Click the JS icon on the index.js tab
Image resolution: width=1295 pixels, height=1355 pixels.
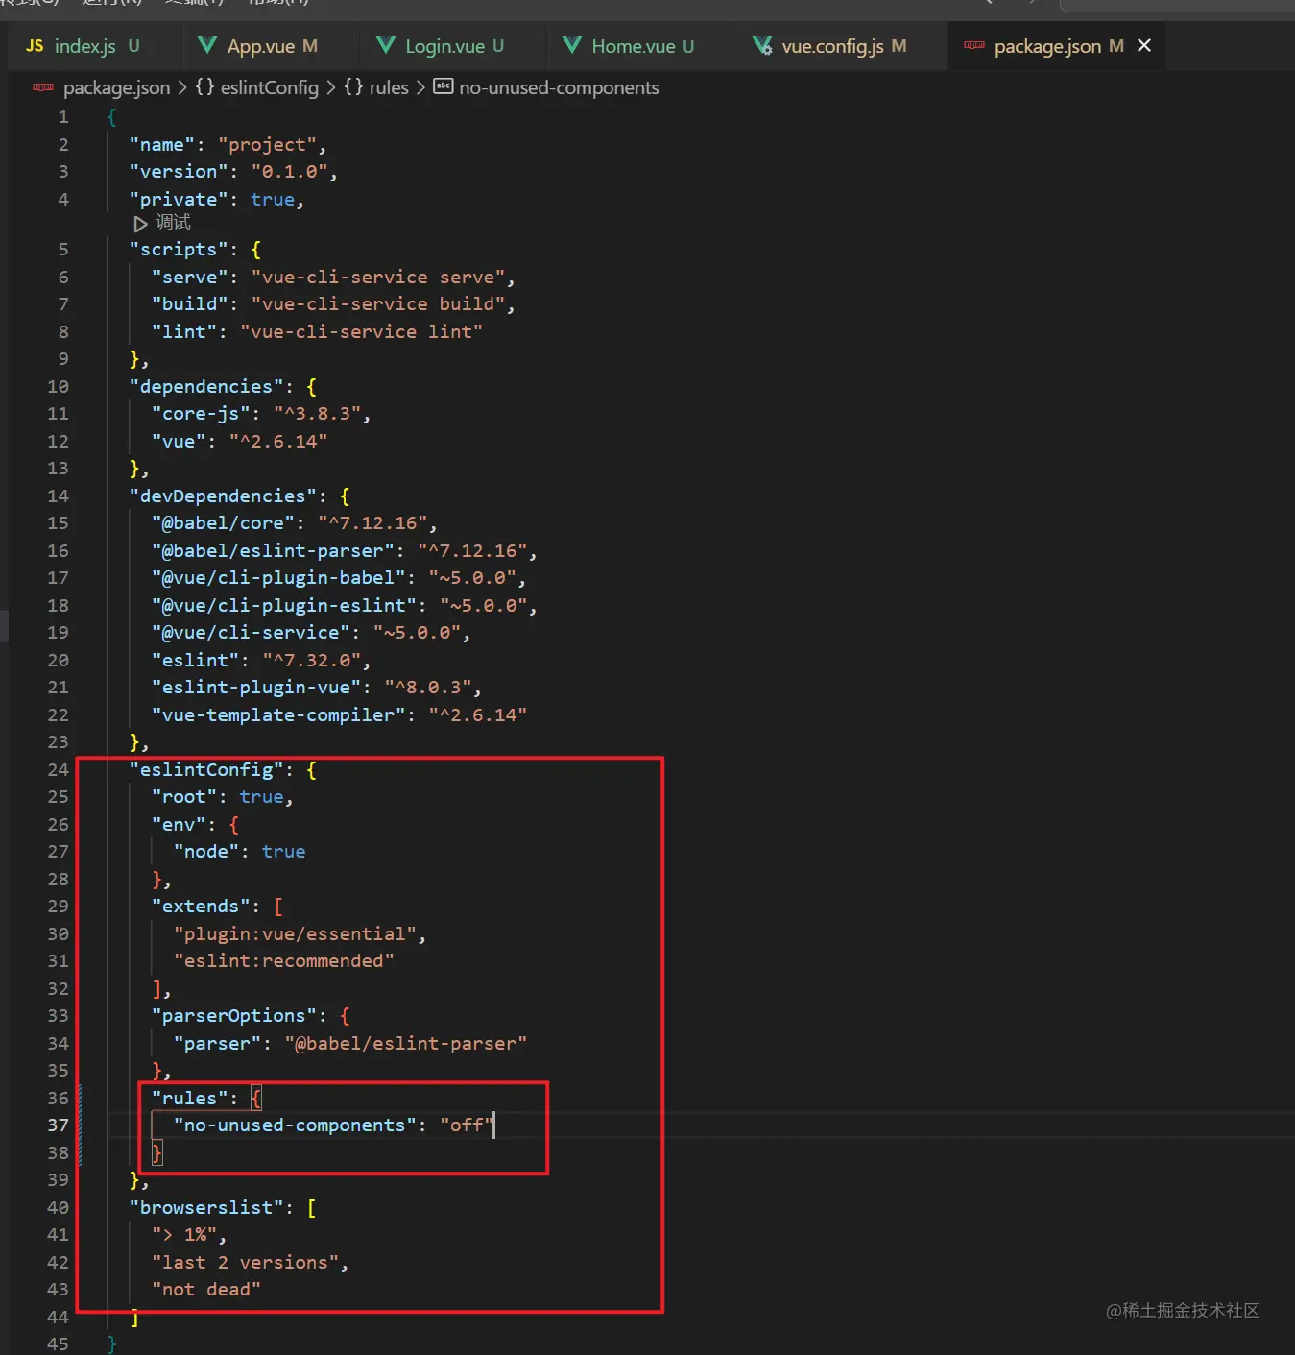tap(35, 45)
